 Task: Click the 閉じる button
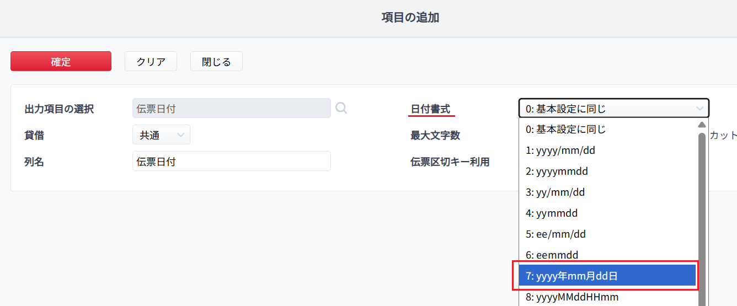pos(216,61)
